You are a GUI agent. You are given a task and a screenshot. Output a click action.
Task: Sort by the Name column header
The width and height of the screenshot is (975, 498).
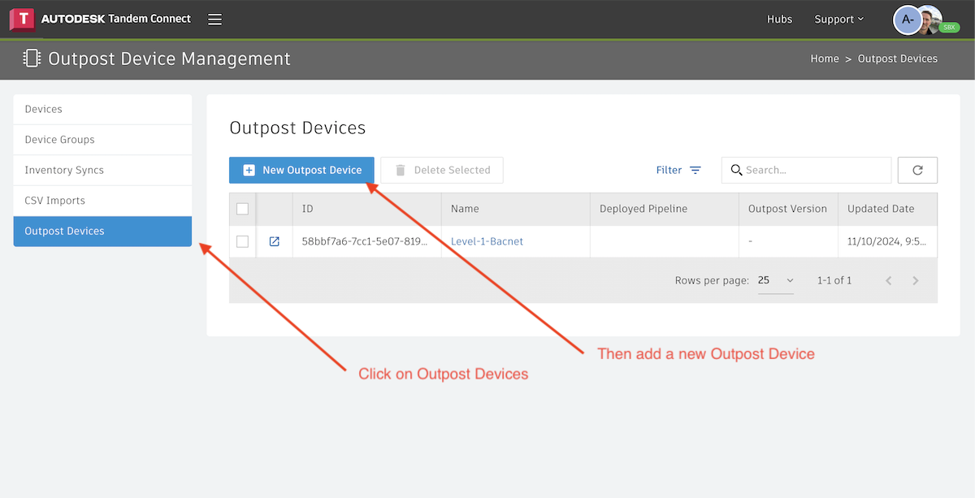click(x=516, y=209)
